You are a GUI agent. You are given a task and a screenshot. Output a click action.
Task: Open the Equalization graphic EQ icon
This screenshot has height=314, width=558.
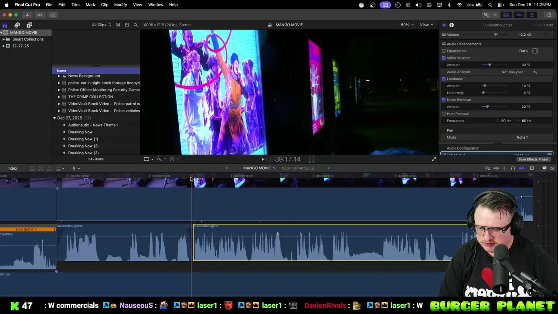tap(535, 51)
